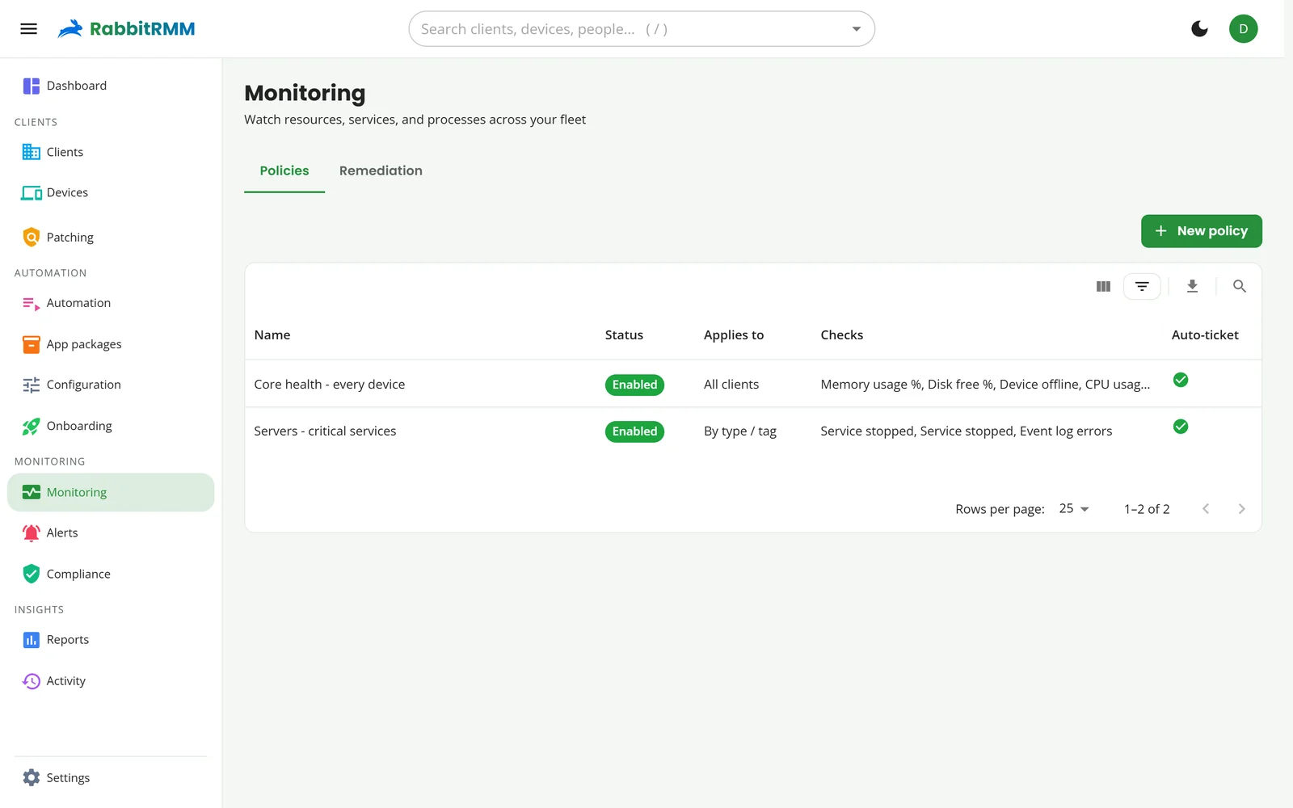Open the user avatar D menu
The image size is (1293, 808).
pyautogui.click(x=1243, y=29)
